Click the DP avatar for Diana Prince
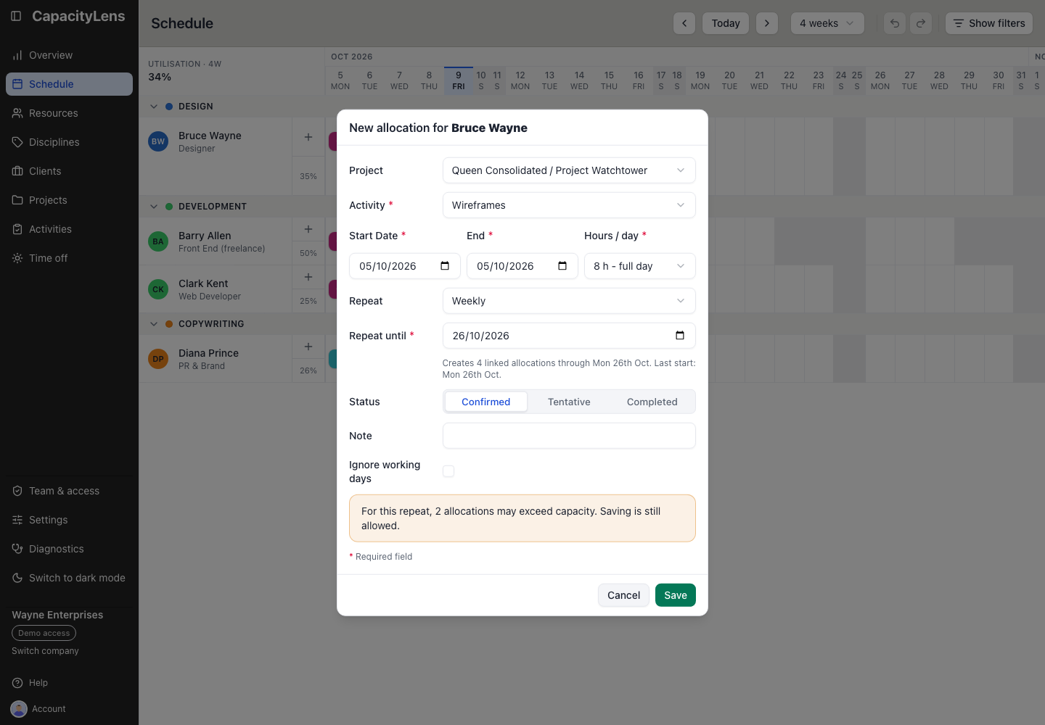 (158, 359)
